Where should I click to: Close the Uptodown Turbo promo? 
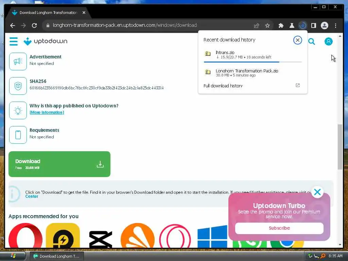[x=317, y=192]
